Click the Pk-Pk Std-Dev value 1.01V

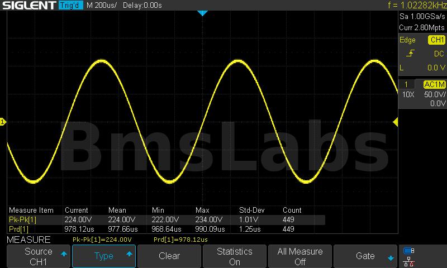click(x=249, y=220)
